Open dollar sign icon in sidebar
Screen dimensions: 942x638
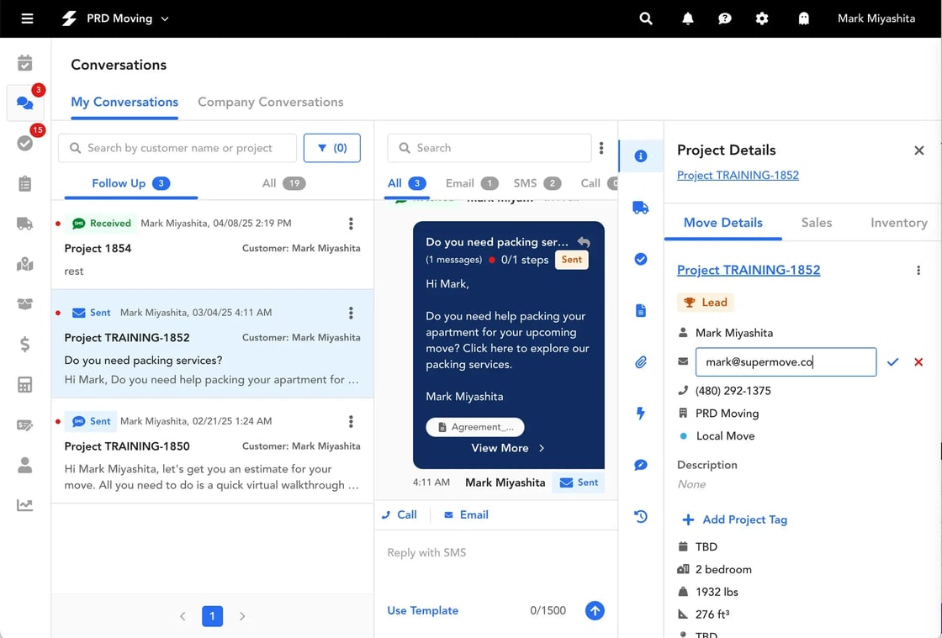[24, 344]
